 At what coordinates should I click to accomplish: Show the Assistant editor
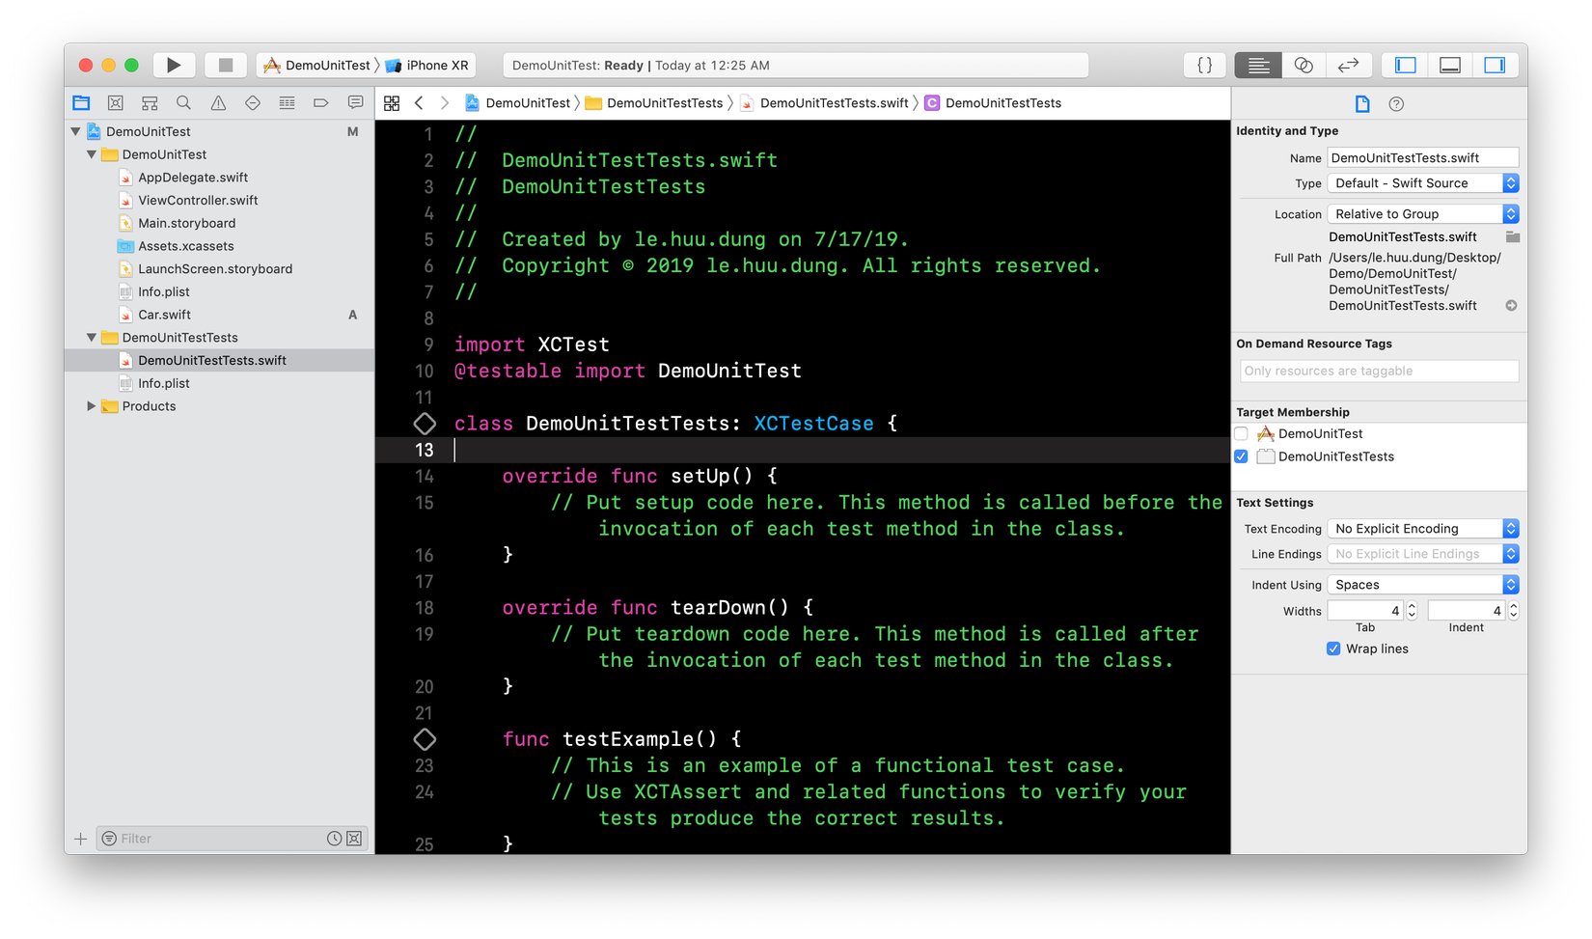pos(1304,66)
